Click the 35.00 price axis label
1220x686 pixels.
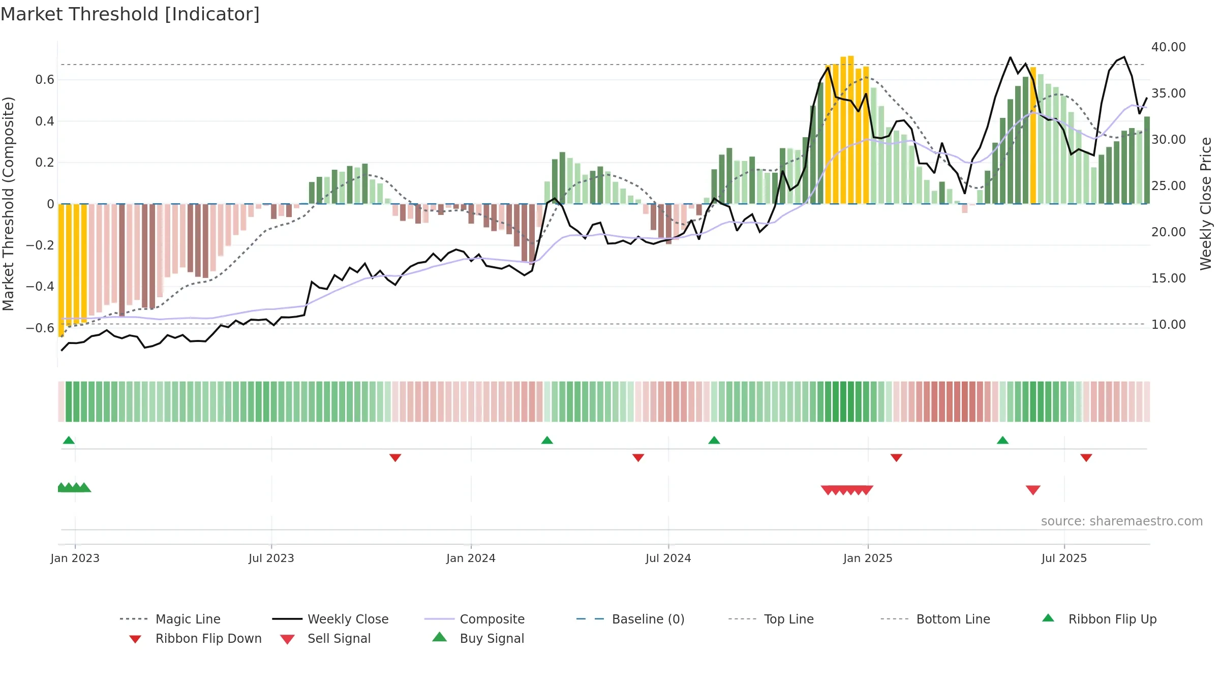1169,93
